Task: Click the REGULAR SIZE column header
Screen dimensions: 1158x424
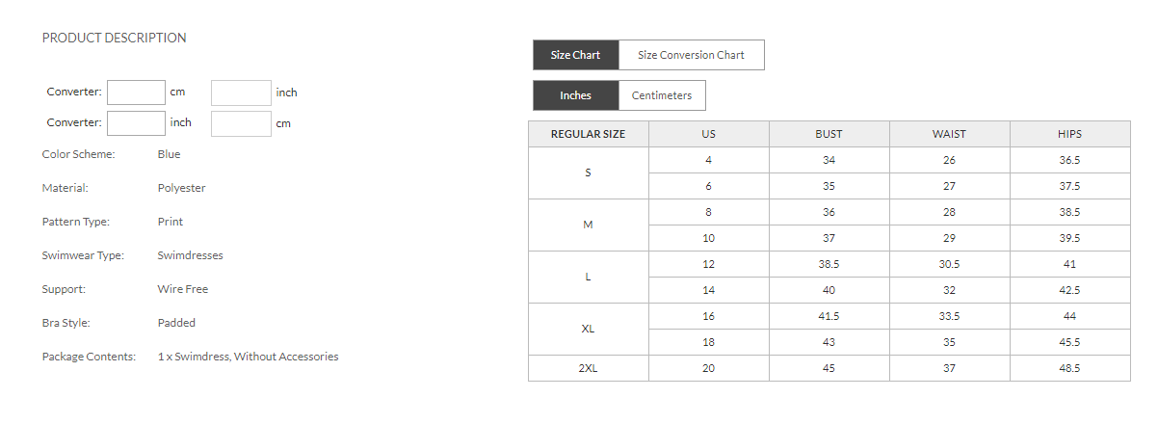Action: [588, 134]
